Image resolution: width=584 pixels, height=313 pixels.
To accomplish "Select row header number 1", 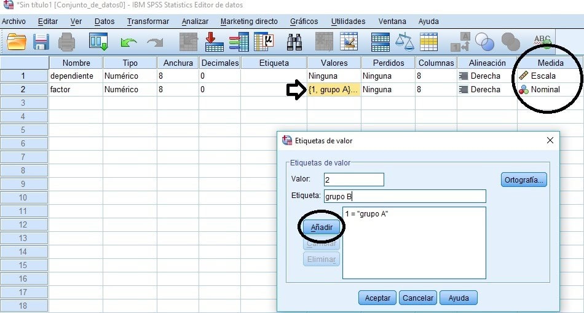I will click(x=24, y=76).
